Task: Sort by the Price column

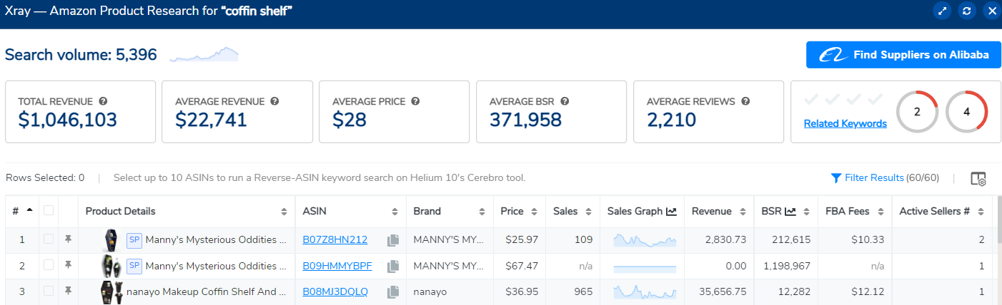Action: [x=517, y=211]
